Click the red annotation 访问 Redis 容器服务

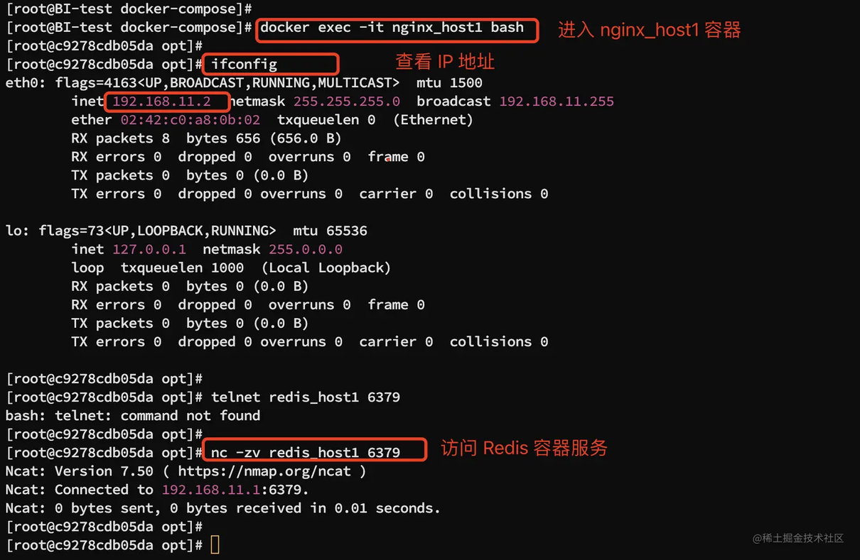(525, 448)
